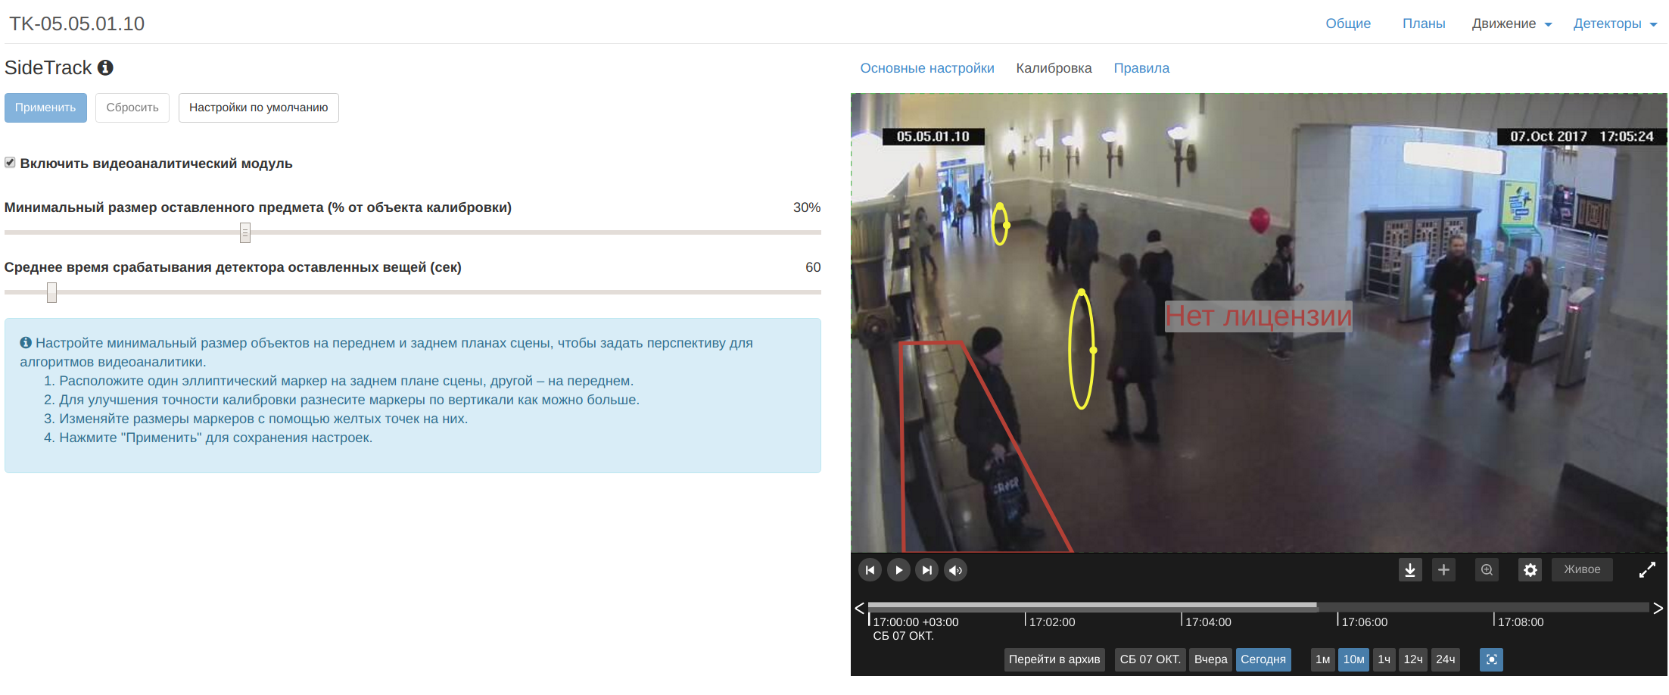Click the minimum object size slider handle
The width and height of the screenshot is (1669, 695).
tap(245, 232)
